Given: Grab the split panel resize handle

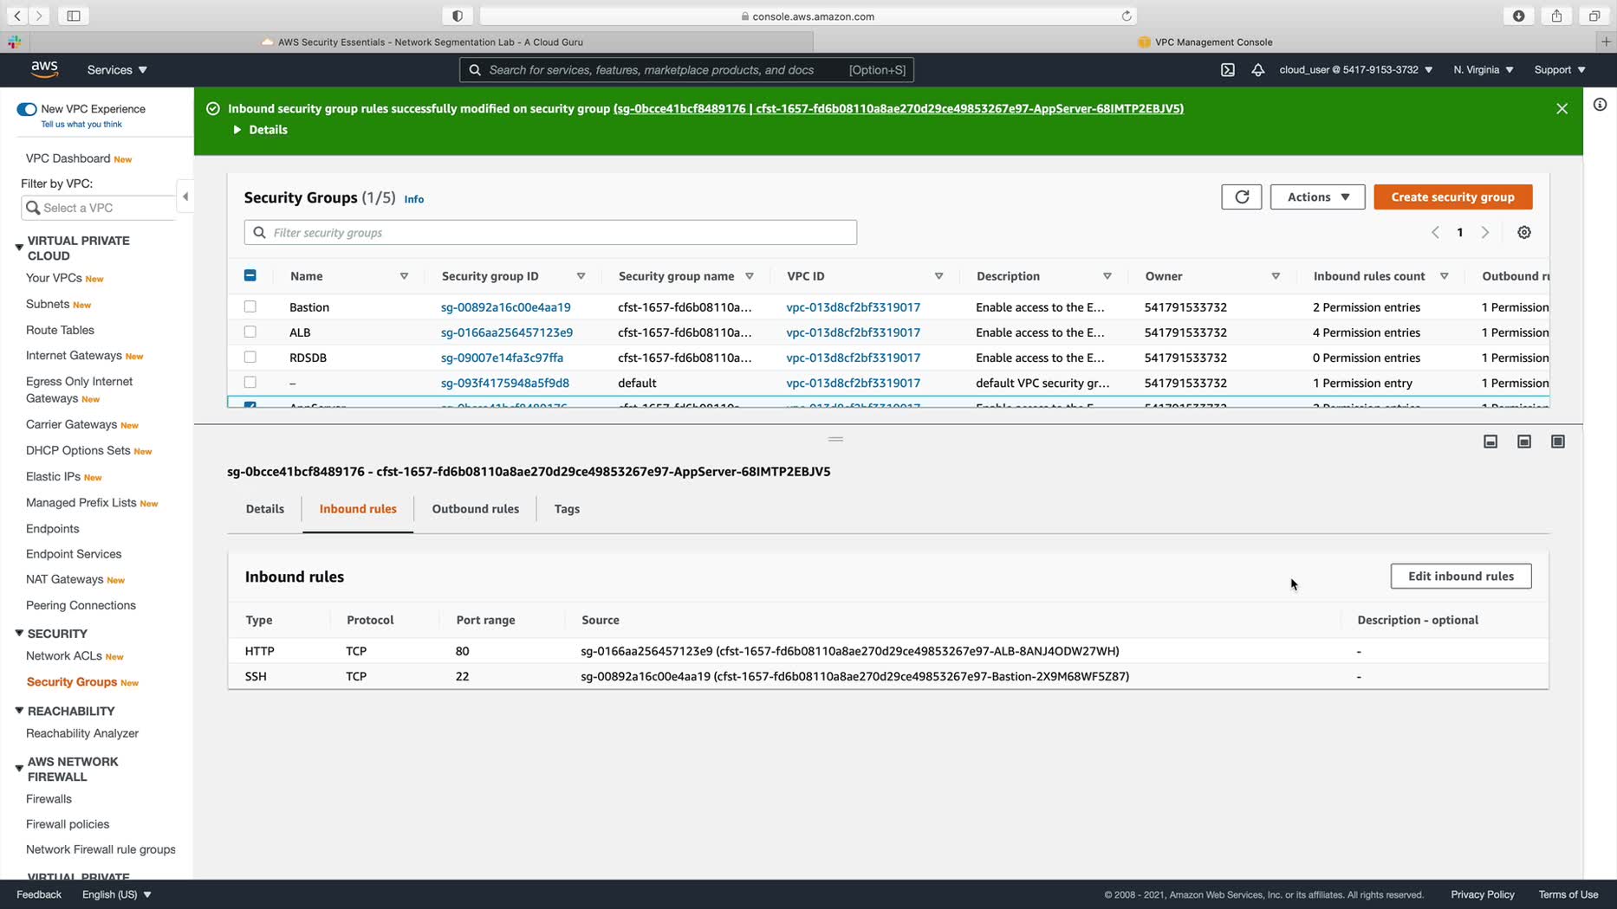Looking at the screenshot, I should tap(835, 439).
